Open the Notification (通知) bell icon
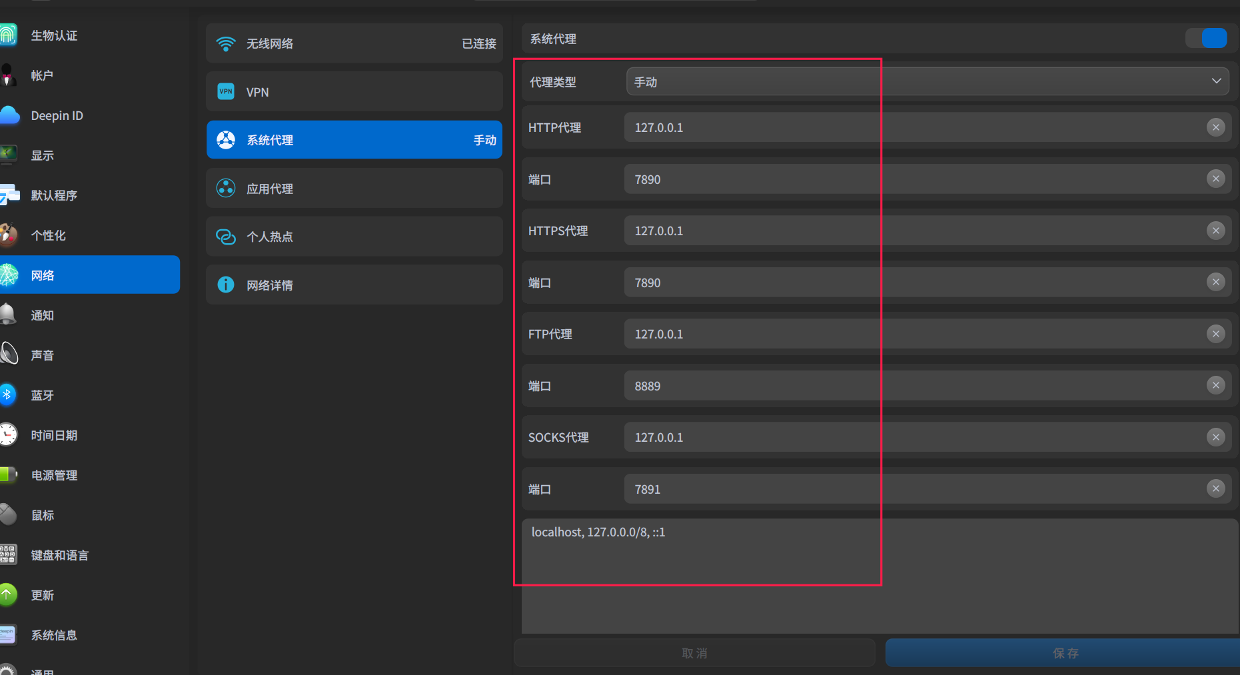This screenshot has height=675, width=1240. pyautogui.click(x=8, y=315)
